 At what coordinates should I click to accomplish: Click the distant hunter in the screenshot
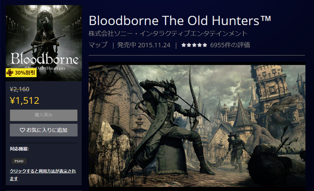coord(236,151)
